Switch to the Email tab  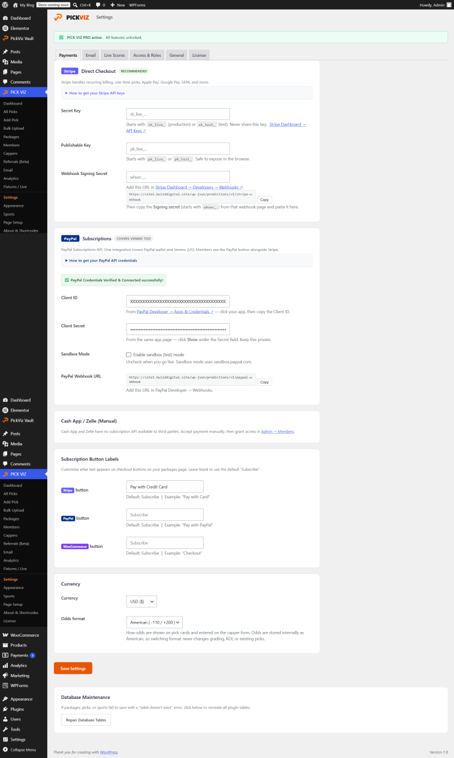[91, 55]
